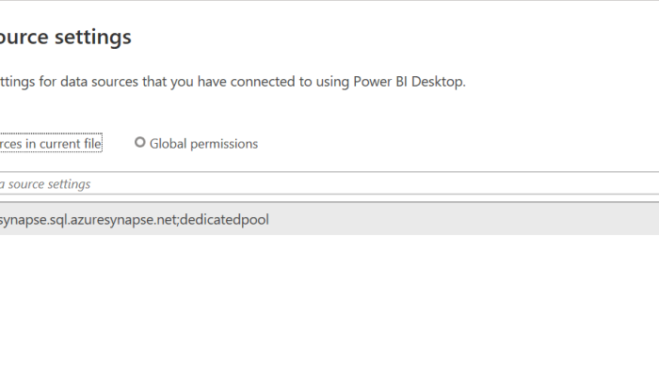Image resolution: width=659 pixels, height=376 pixels.
Task: Click the circle beside Global permissions
Action: click(140, 143)
